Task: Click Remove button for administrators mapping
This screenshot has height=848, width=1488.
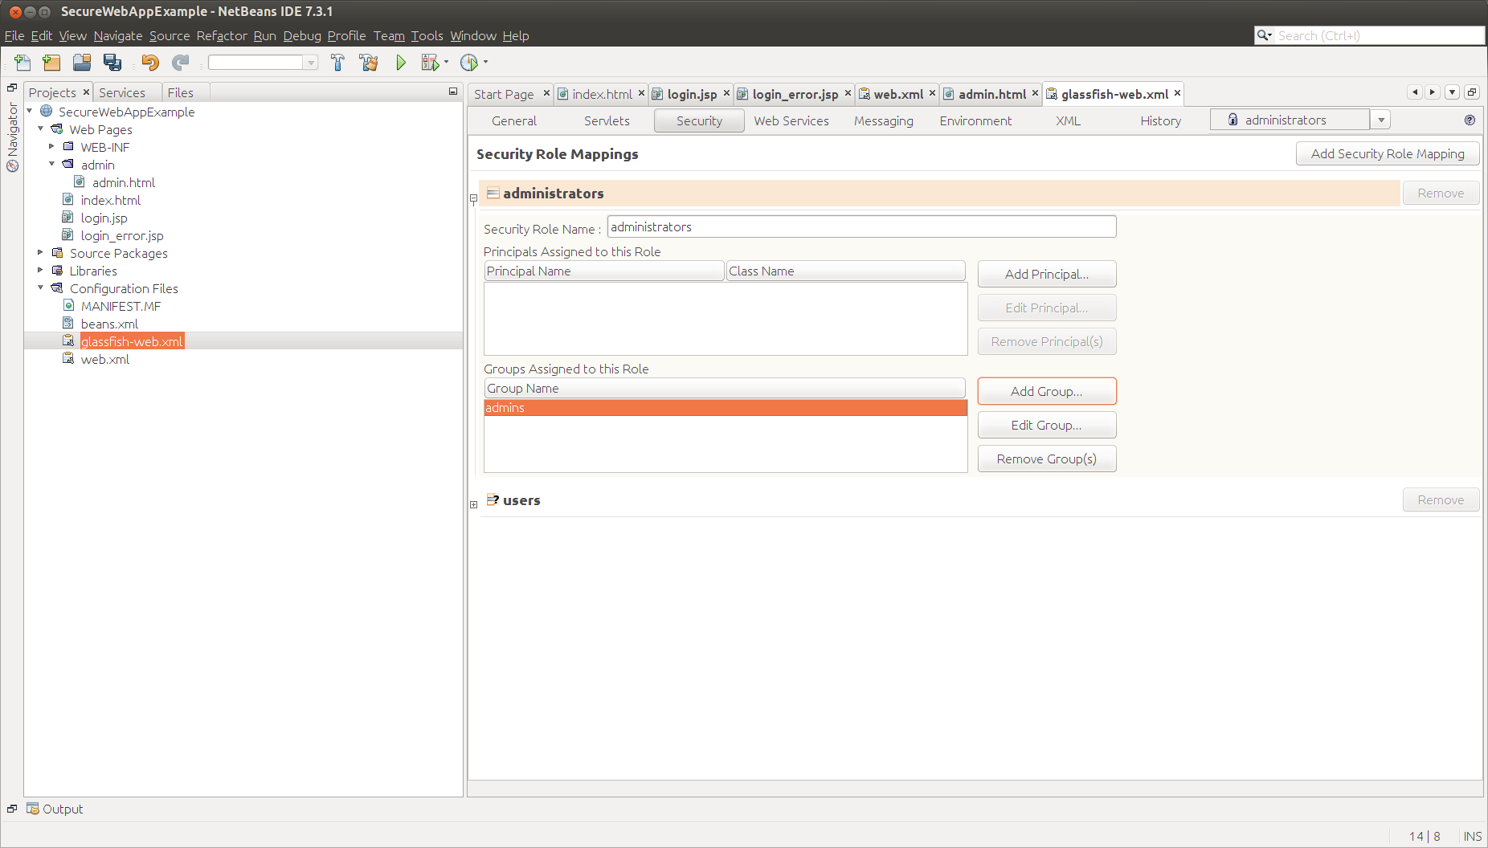Action: tap(1441, 193)
